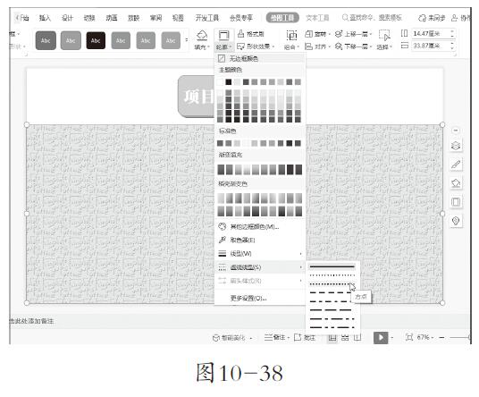This screenshot has height=397, width=479.
Task: Start slideshow with the play button
Action: coord(381,337)
